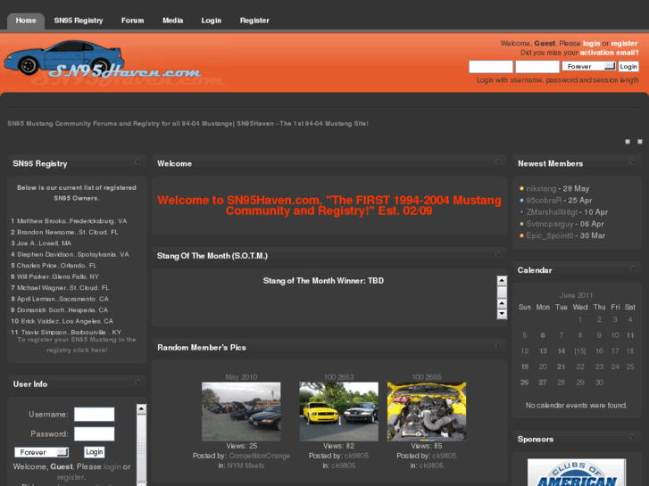
Task: Click the status icon beside nikstang
Action: pyautogui.click(x=521, y=189)
